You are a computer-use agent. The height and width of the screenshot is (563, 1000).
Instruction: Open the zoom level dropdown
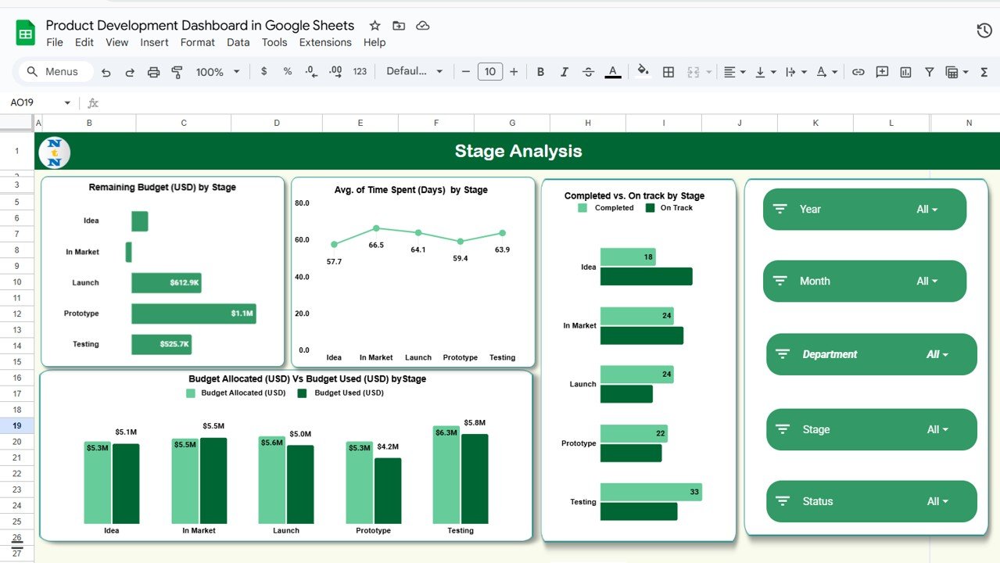click(217, 71)
